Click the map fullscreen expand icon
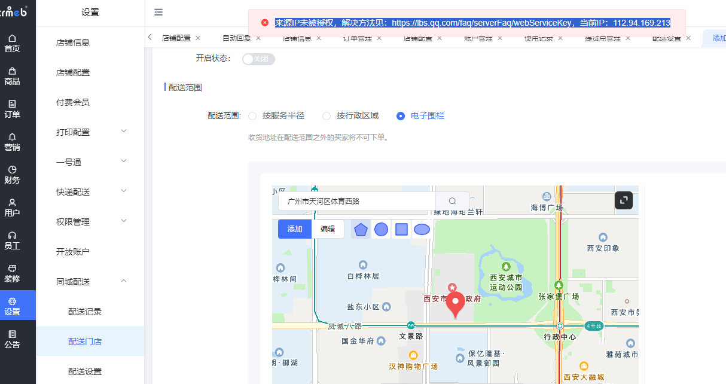The width and height of the screenshot is (726, 384). click(x=623, y=200)
